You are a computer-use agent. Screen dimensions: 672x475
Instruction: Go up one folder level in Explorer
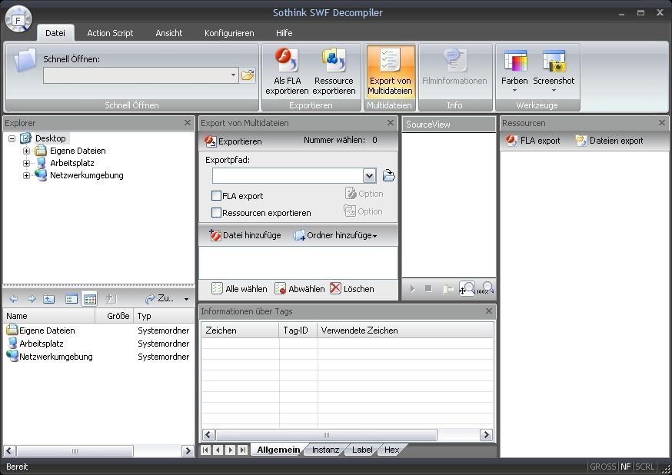(x=49, y=299)
